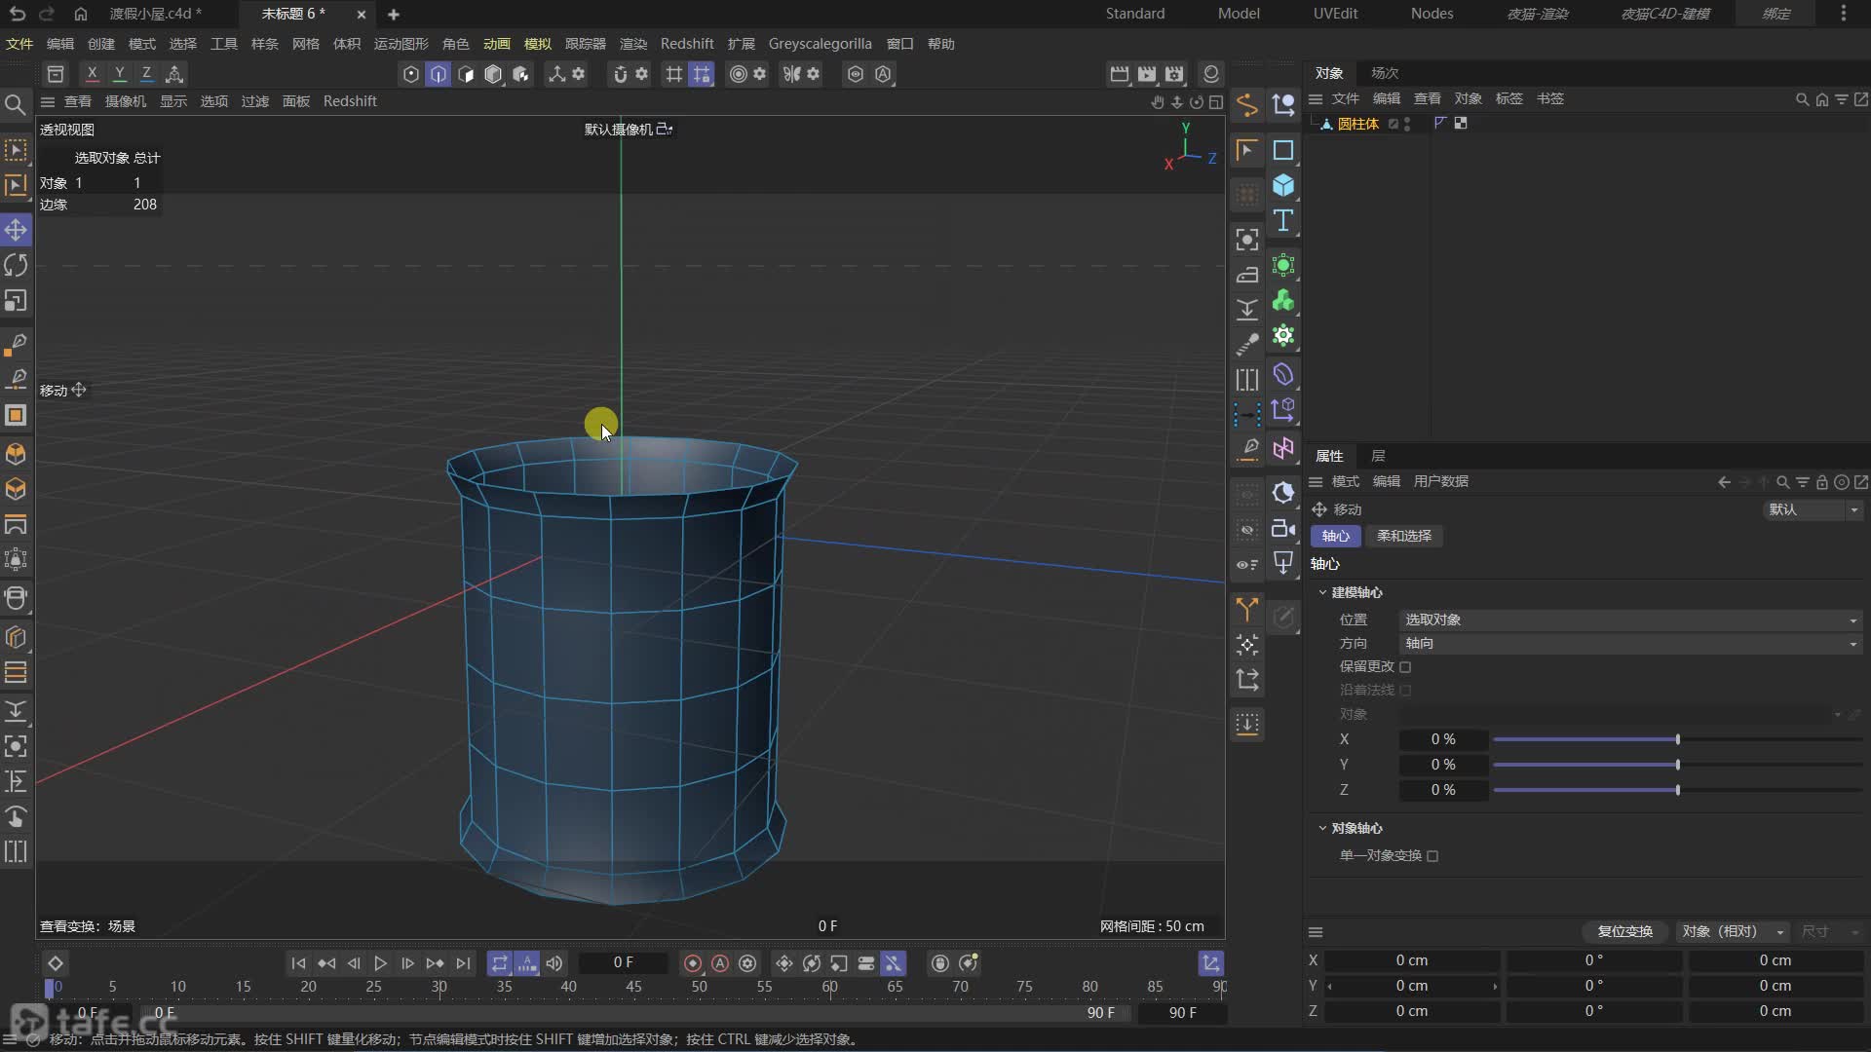The width and height of the screenshot is (1871, 1052).
Task: Click the rectangle spline icon
Action: 1283,150
